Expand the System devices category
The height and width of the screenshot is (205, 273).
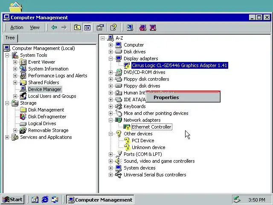point(110,168)
